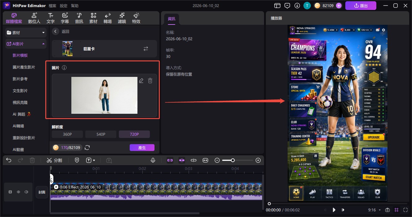This screenshot has height=217, width=412.
Task: Open the 字幕 subtitles tab
Action: point(65,18)
